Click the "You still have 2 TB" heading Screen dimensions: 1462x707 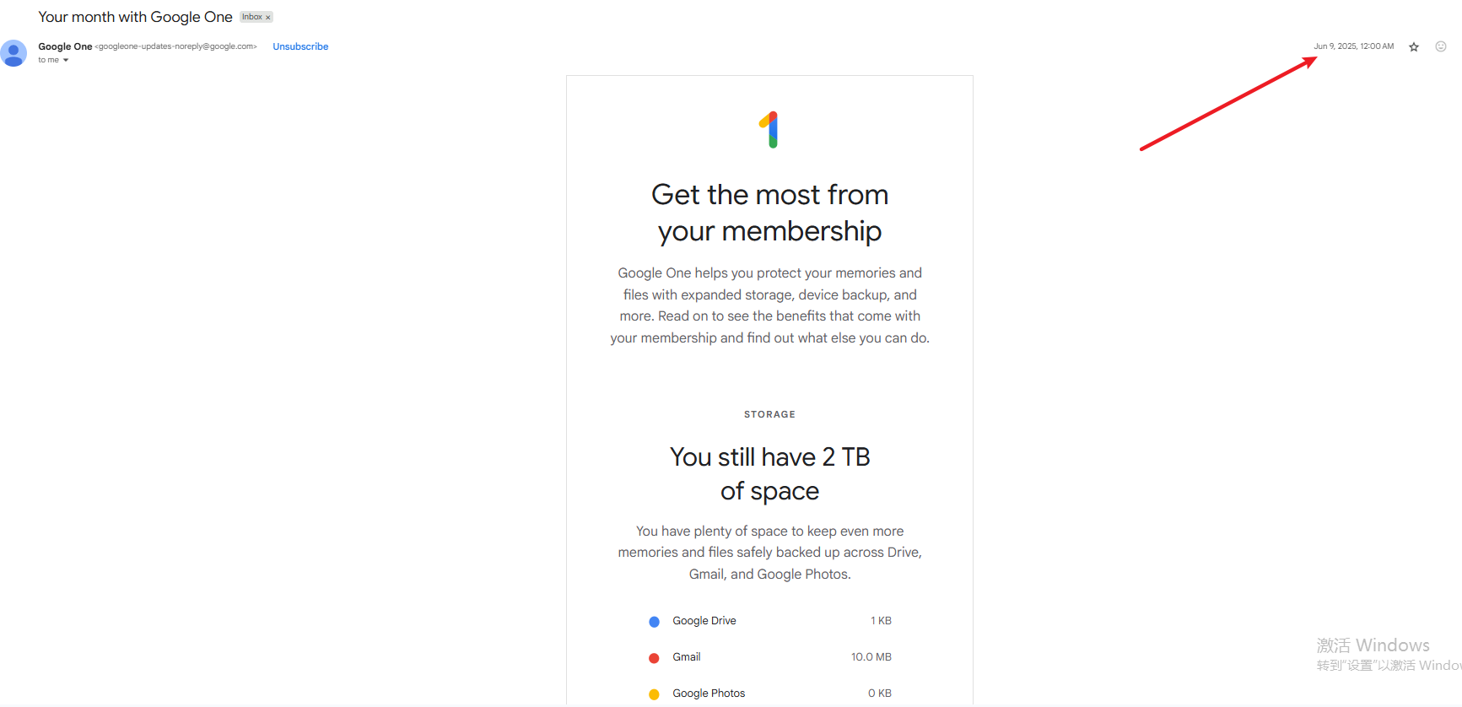(769, 456)
